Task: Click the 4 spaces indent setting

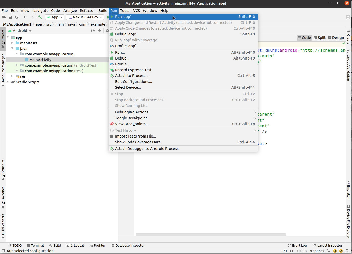Action: pyautogui.click(x=317, y=251)
